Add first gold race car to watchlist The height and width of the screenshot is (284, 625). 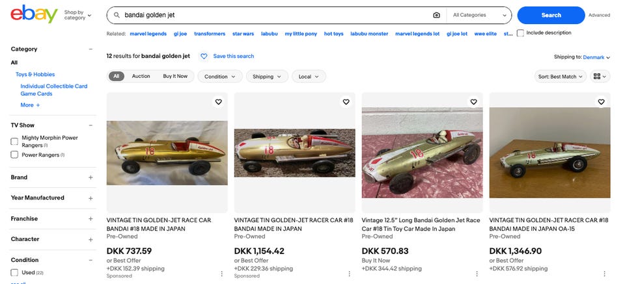(x=218, y=101)
